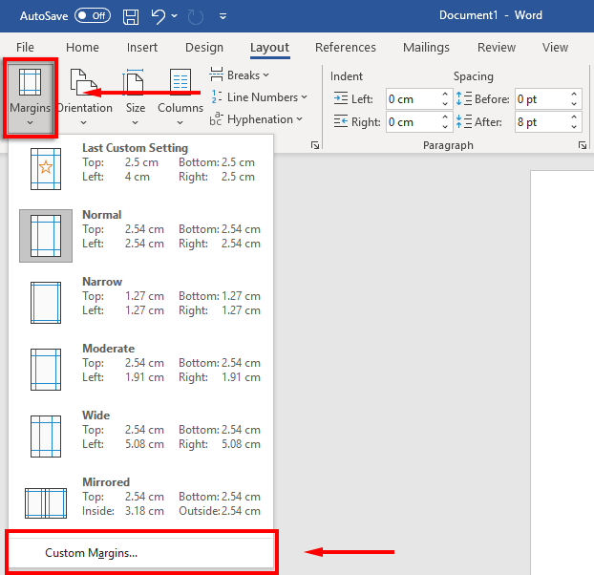Toggle the AutoSave switch
This screenshot has height=575, width=594.
tap(92, 16)
